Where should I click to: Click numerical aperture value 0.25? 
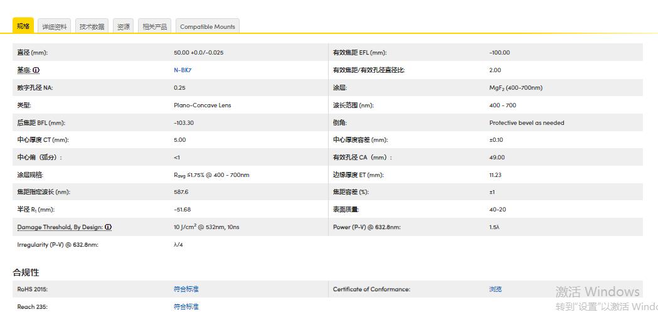[x=179, y=88]
